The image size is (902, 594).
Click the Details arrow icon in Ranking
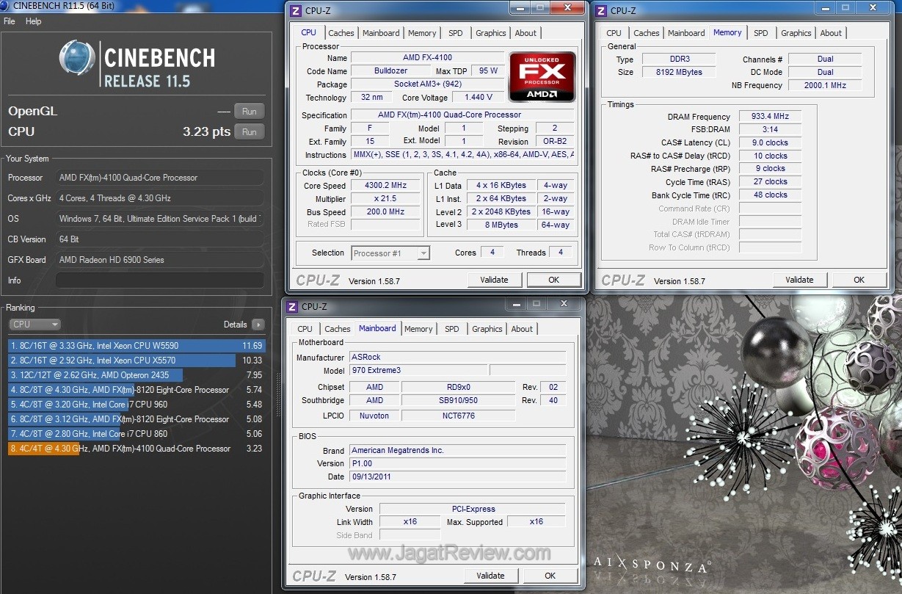258,325
